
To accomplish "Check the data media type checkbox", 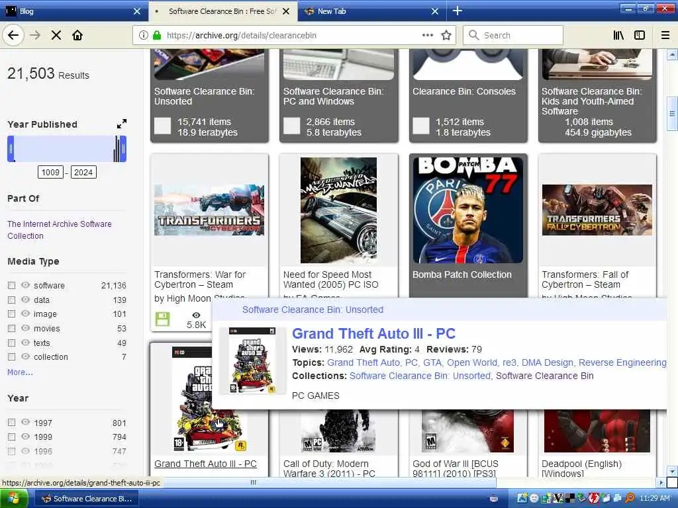I will pyautogui.click(x=12, y=300).
